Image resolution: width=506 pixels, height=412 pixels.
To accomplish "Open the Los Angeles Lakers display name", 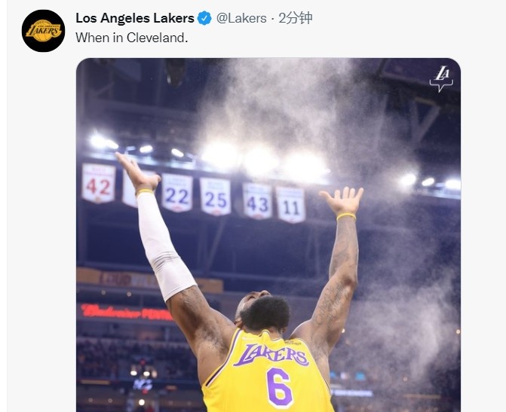I will (x=135, y=18).
